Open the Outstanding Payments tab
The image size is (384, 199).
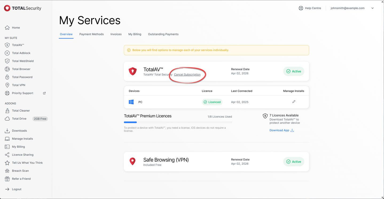[163, 34]
